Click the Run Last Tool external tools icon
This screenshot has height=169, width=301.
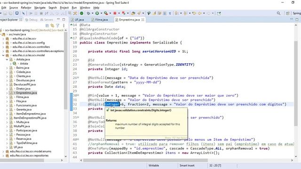[106, 13]
